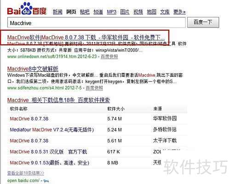Click the 5.24 M size cell
230x184 pixels.
click(x=115, y=130)
